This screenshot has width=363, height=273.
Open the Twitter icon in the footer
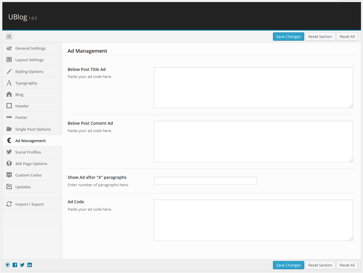pos(22,265)
